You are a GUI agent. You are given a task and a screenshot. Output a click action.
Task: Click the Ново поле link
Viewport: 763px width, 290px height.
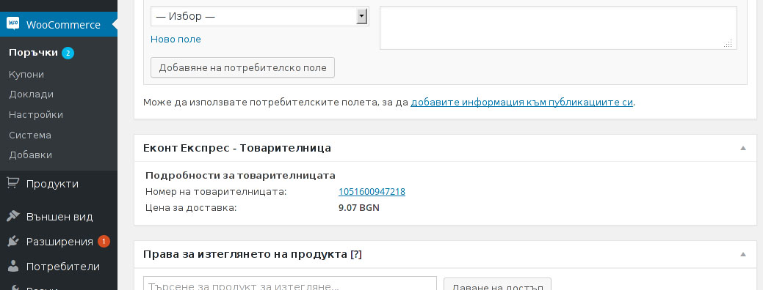(x=176, y=40)
